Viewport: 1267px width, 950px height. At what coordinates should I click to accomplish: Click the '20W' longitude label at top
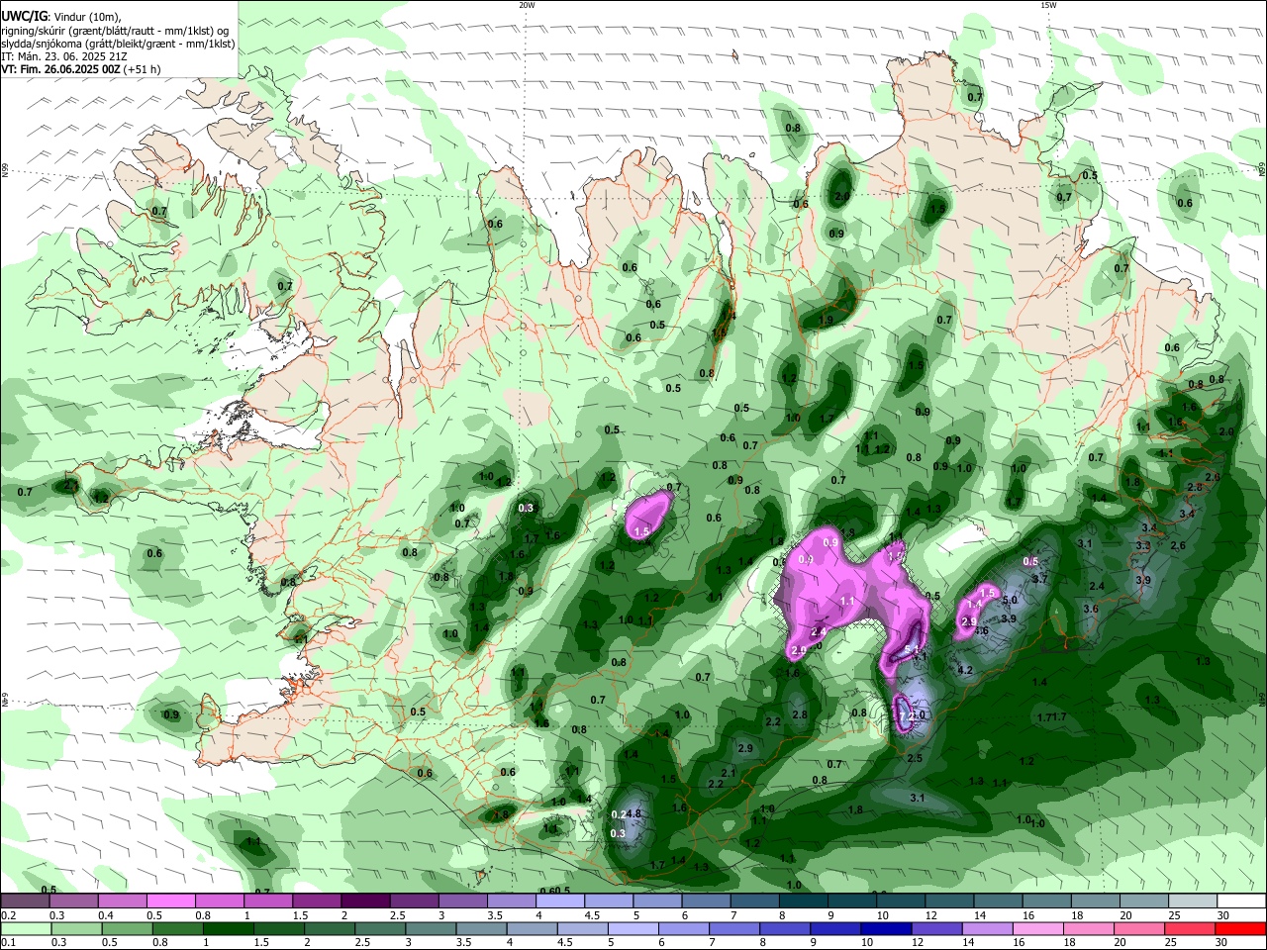(x=527, y=5)
